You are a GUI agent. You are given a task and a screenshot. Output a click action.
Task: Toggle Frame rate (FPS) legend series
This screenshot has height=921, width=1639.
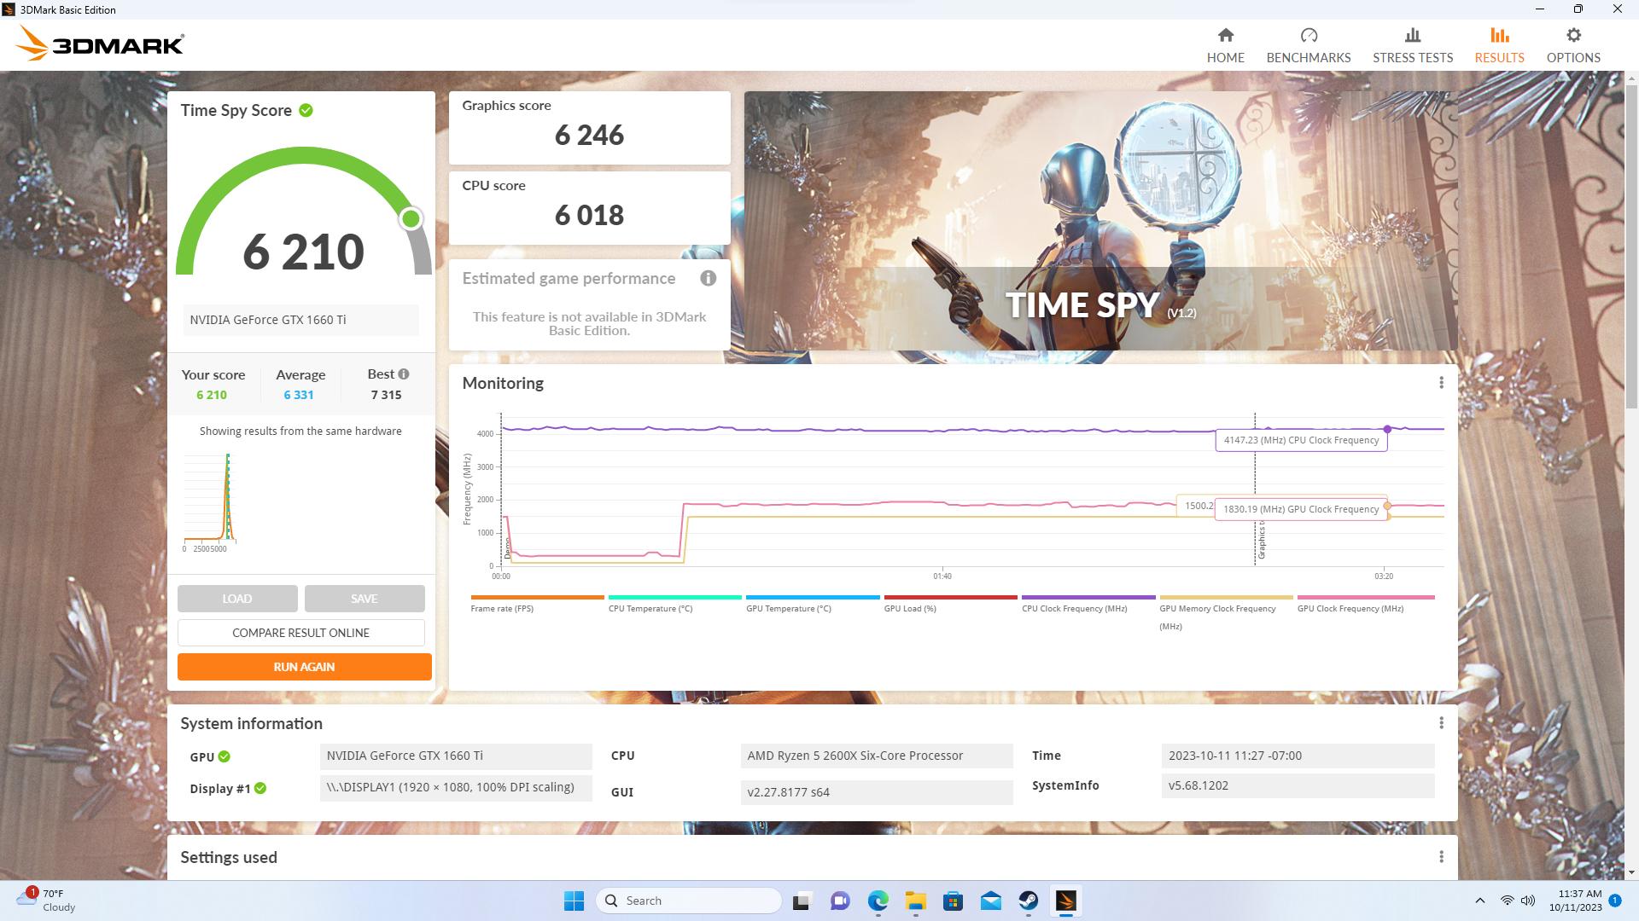coord(537,604)
